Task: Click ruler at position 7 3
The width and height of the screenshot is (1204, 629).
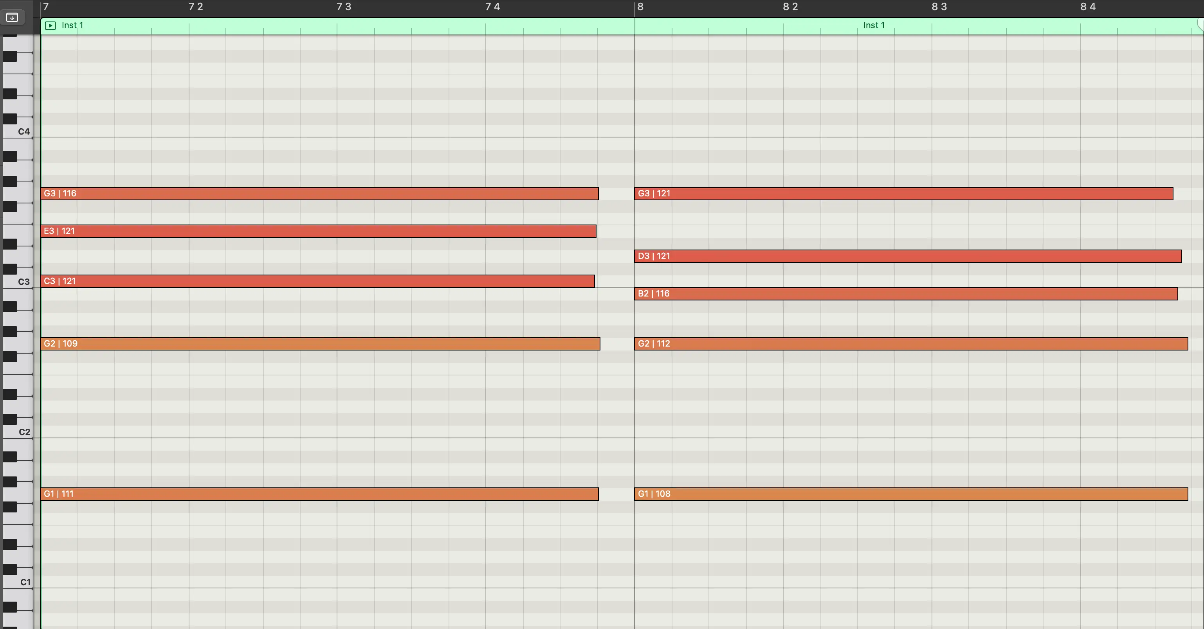Action: point(344,7)
